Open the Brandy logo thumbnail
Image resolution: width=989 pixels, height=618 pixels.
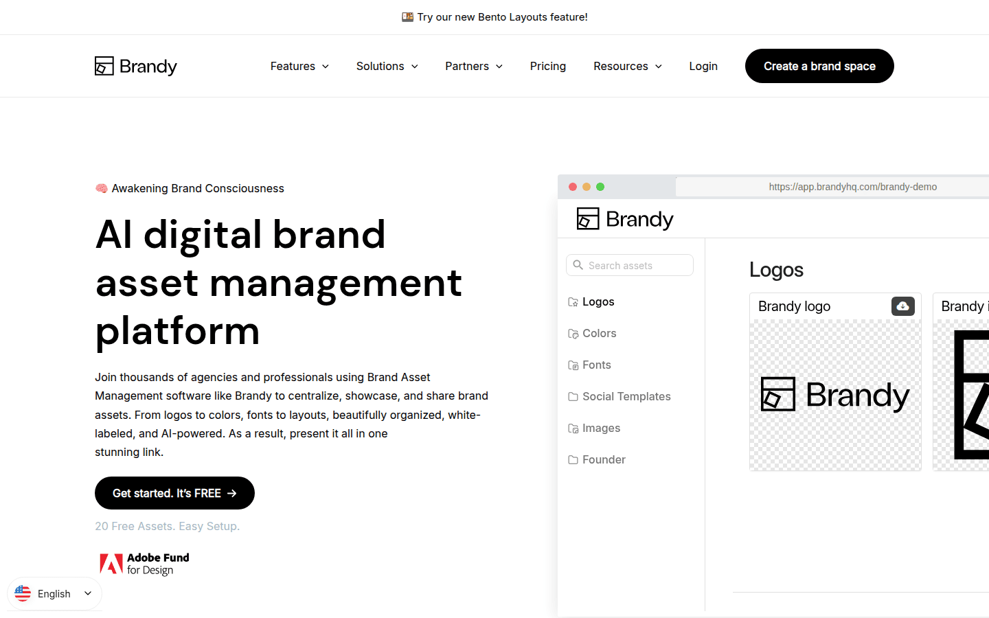[835, 395]
